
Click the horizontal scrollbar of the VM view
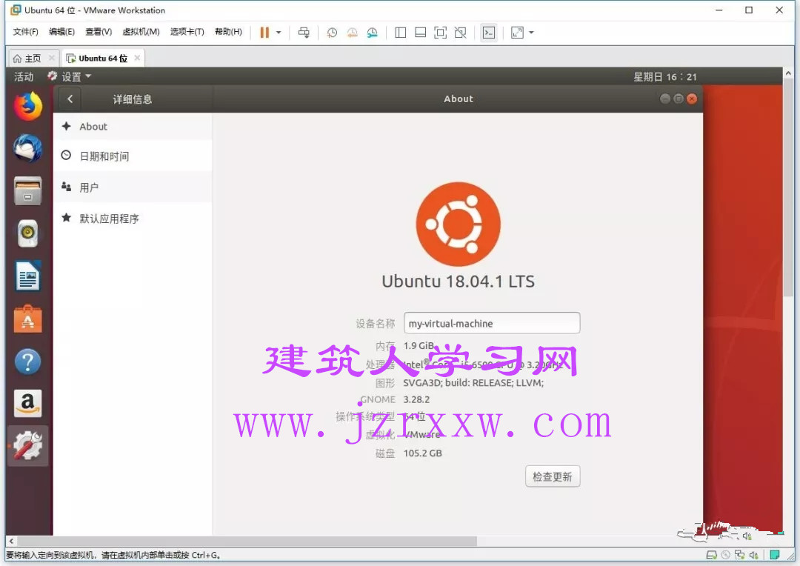(247, 541)
